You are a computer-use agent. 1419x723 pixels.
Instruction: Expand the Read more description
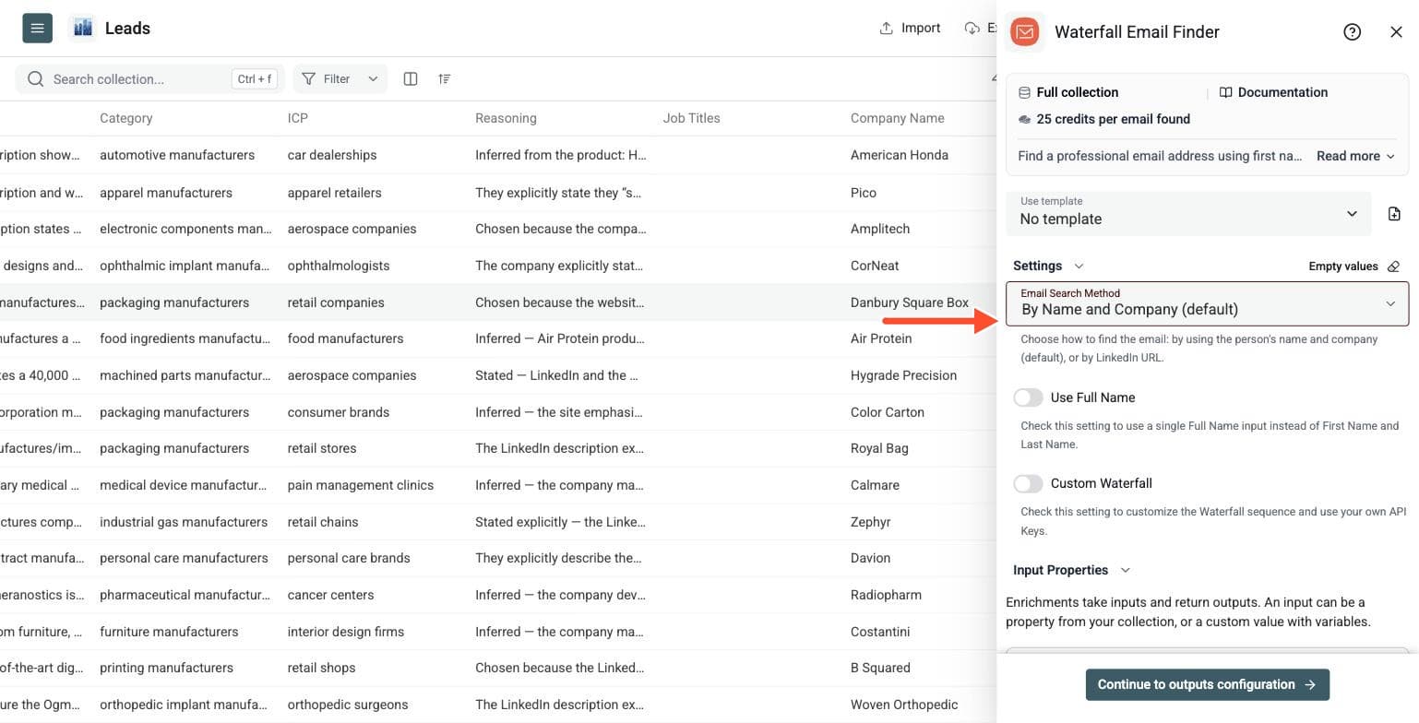point(1355,156)
